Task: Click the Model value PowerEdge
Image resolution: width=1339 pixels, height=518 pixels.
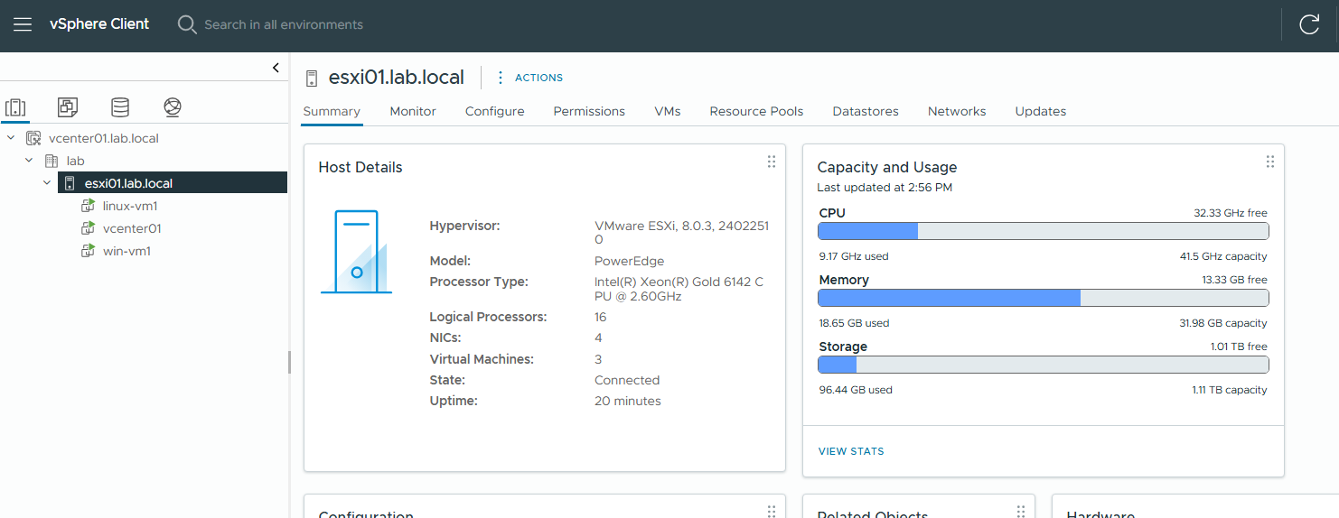Action: [629, 261]
